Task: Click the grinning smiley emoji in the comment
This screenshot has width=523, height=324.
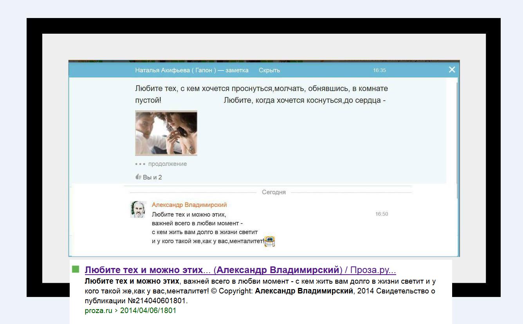Action: (270, 241)
